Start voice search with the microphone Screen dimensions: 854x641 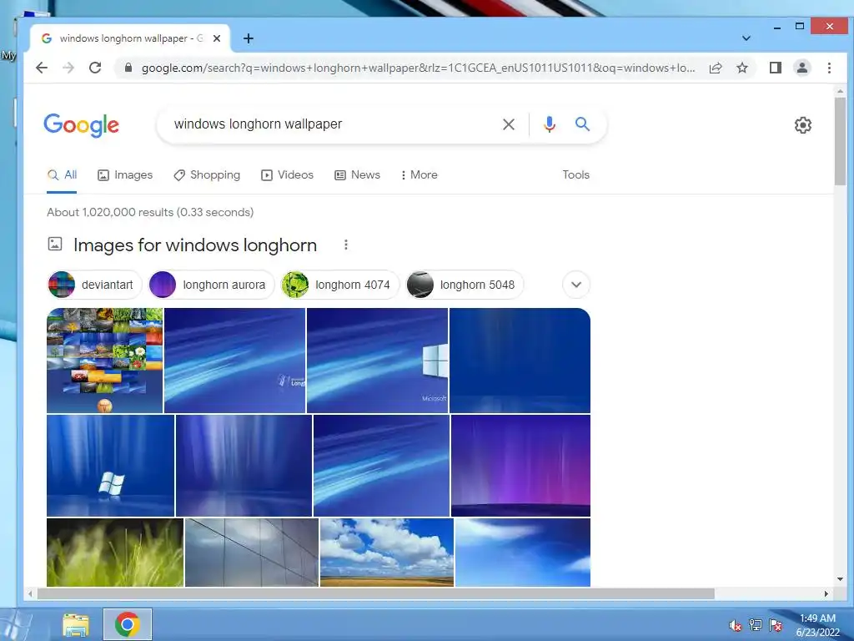[550, 124]
